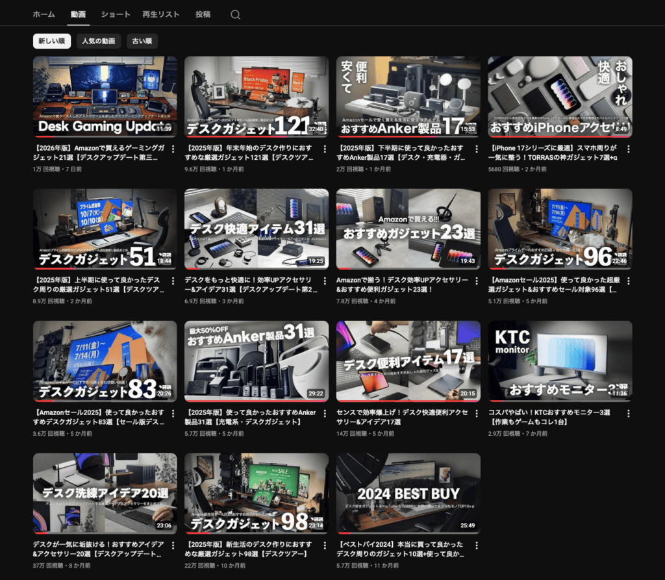Switch to the ショート tab
The height and width of the screenshot is (580, 665).
click(x=116, y=14)
